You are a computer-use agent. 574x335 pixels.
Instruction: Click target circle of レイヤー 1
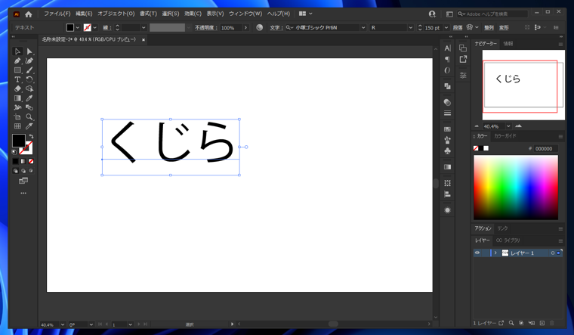pyautogui.click(x=553, y=253)
